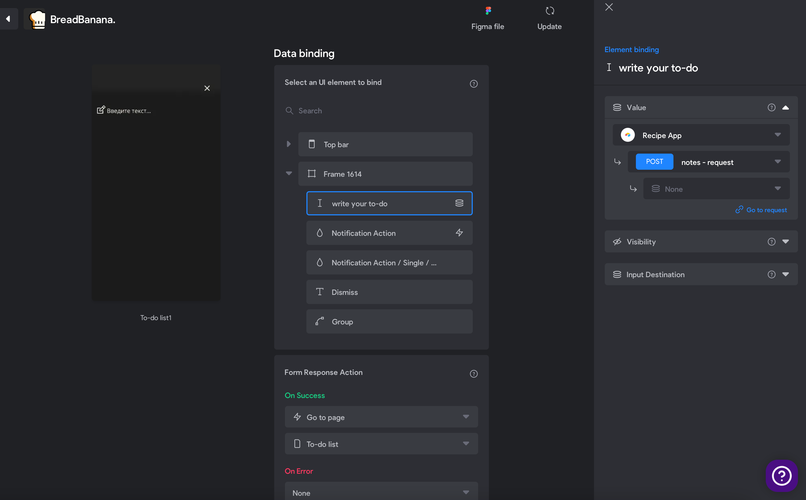Open the Recipe App dropdown
The width and height of the screenshot is (806, 500).
pos(701,135)
